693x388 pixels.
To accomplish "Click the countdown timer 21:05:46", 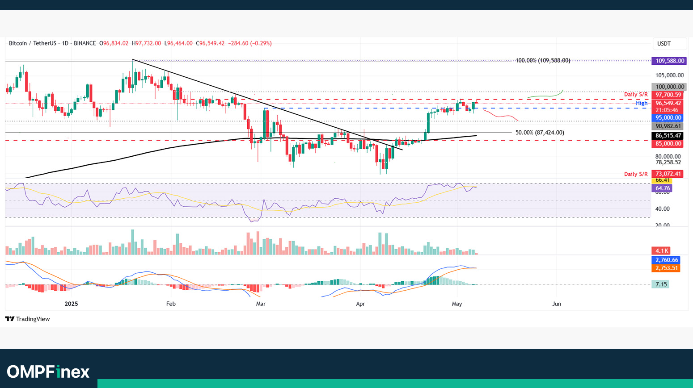I will 667,110.
